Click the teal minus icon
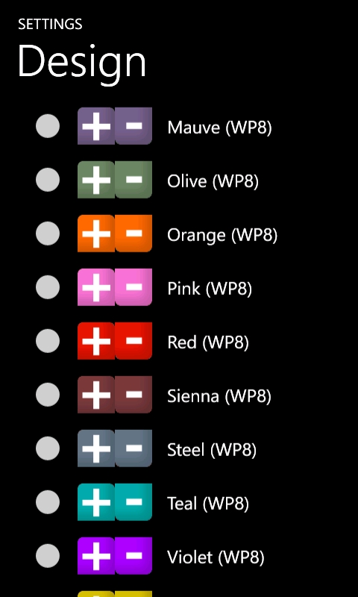358x597 pixels. tap(134, 501)
